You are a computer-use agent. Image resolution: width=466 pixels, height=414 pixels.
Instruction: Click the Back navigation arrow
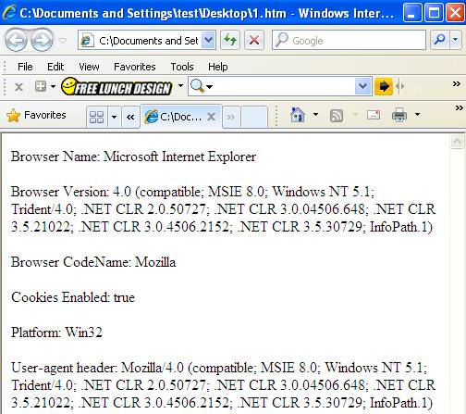click(16, 40)
